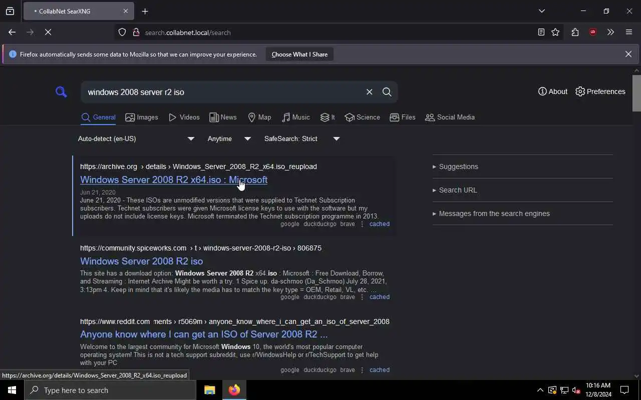
Task: Open the Extensions puzzle icon
Action: click(575, 32)
